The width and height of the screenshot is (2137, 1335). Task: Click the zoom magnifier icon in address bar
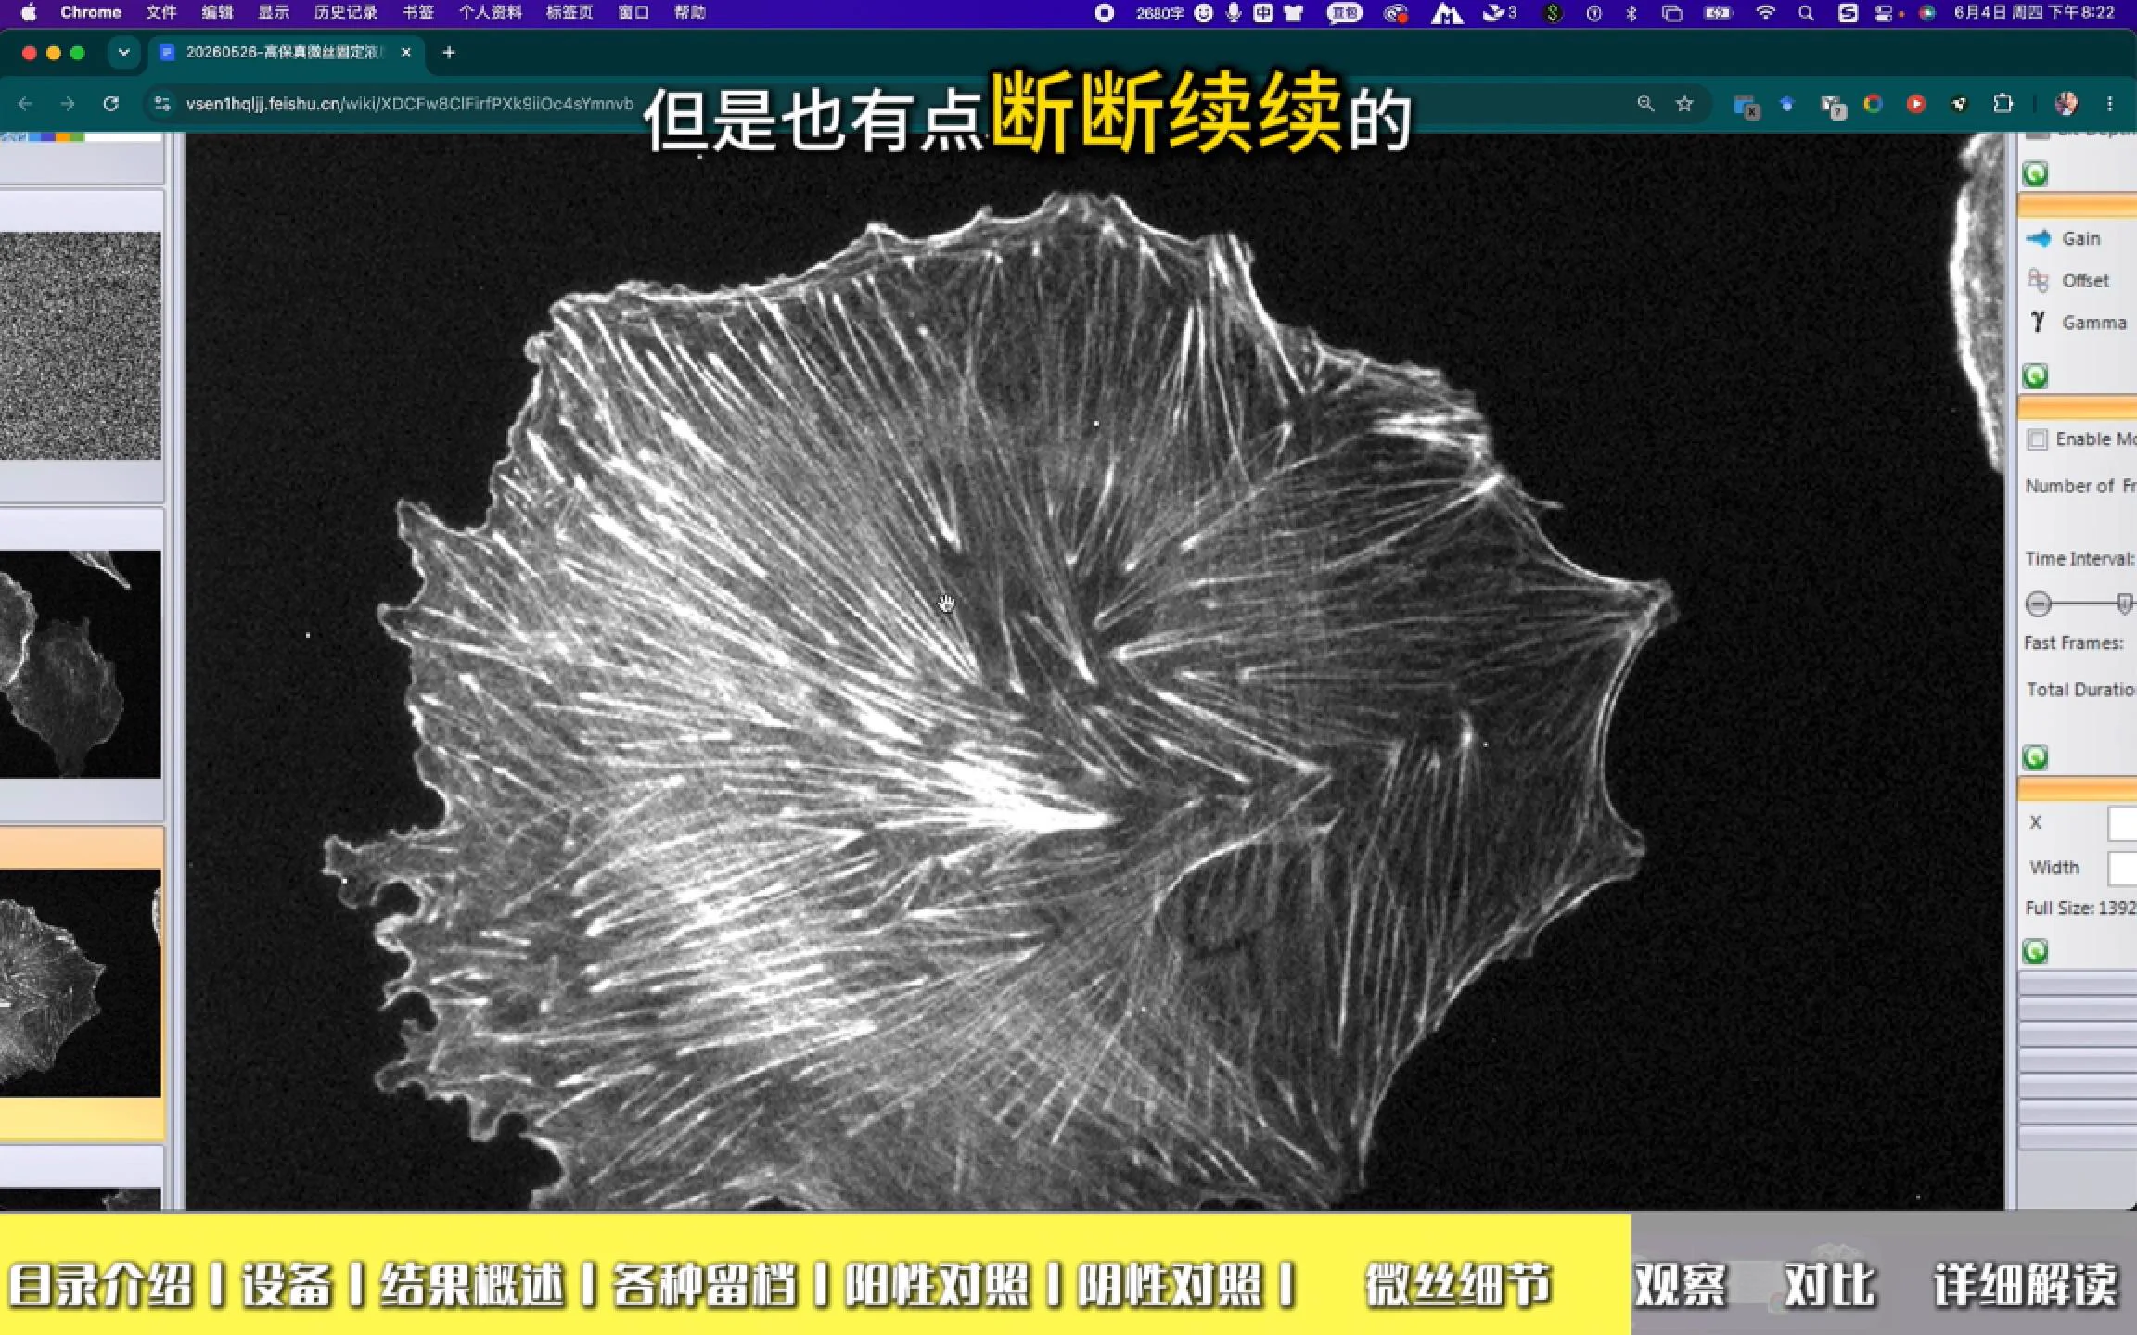point(1645,104)
